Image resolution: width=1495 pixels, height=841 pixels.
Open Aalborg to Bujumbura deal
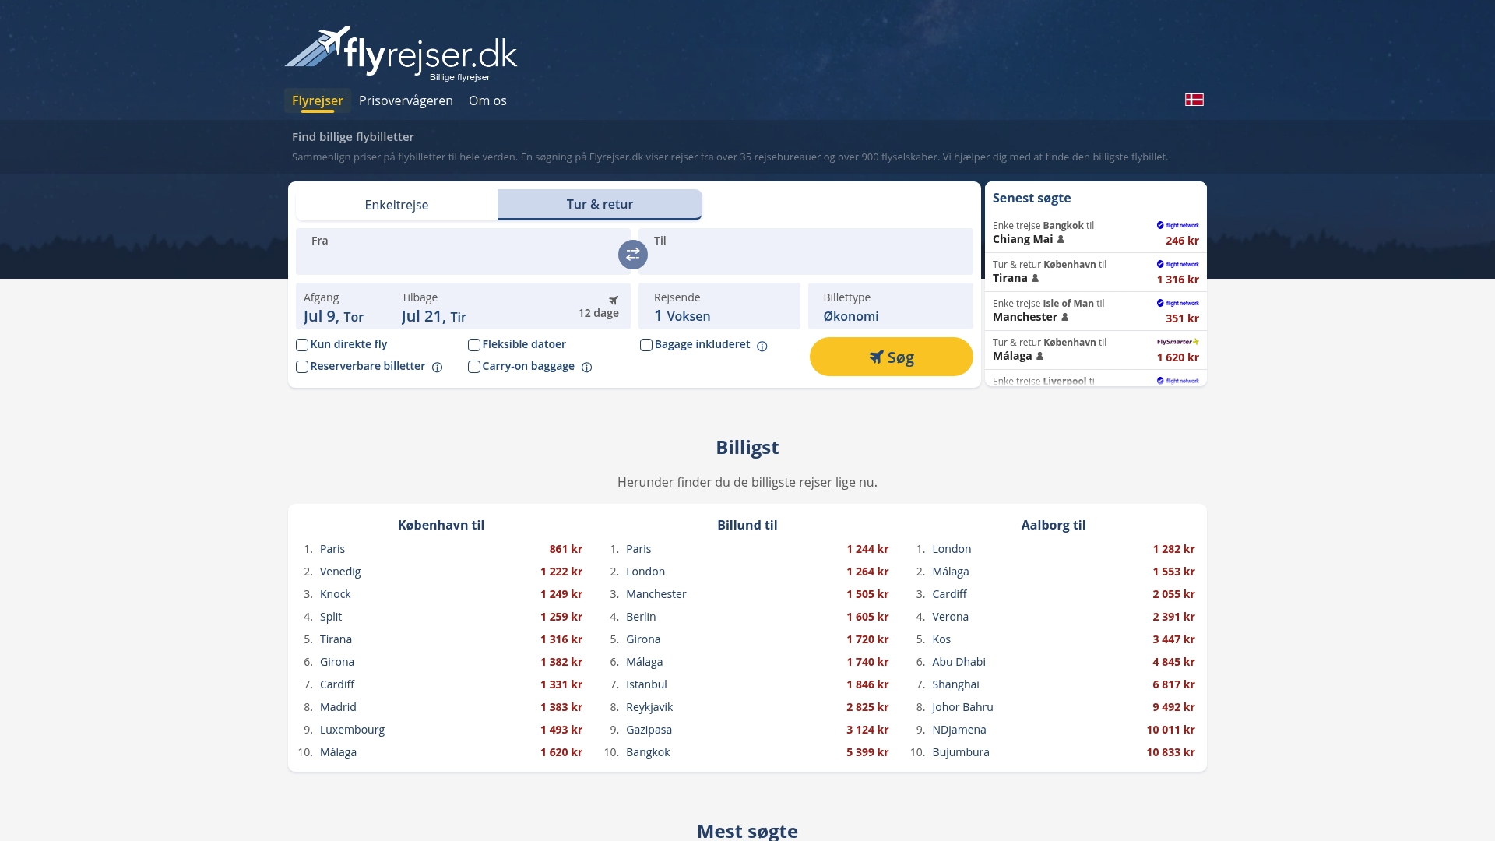pyautogui.click(x=1054, y=752)
